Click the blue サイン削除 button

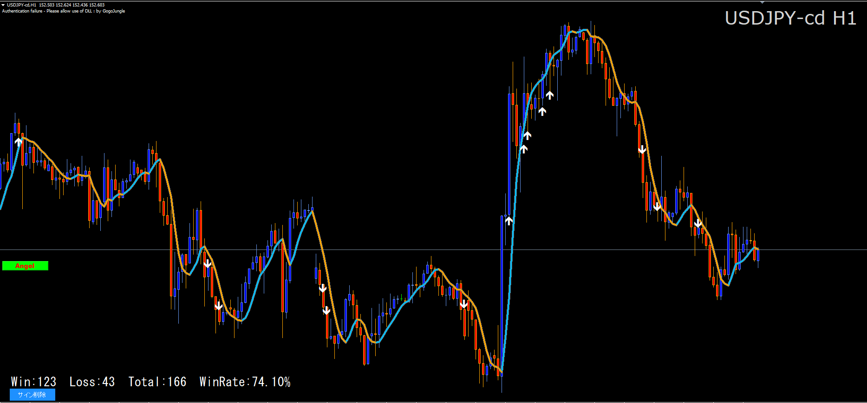pos(33,395)
